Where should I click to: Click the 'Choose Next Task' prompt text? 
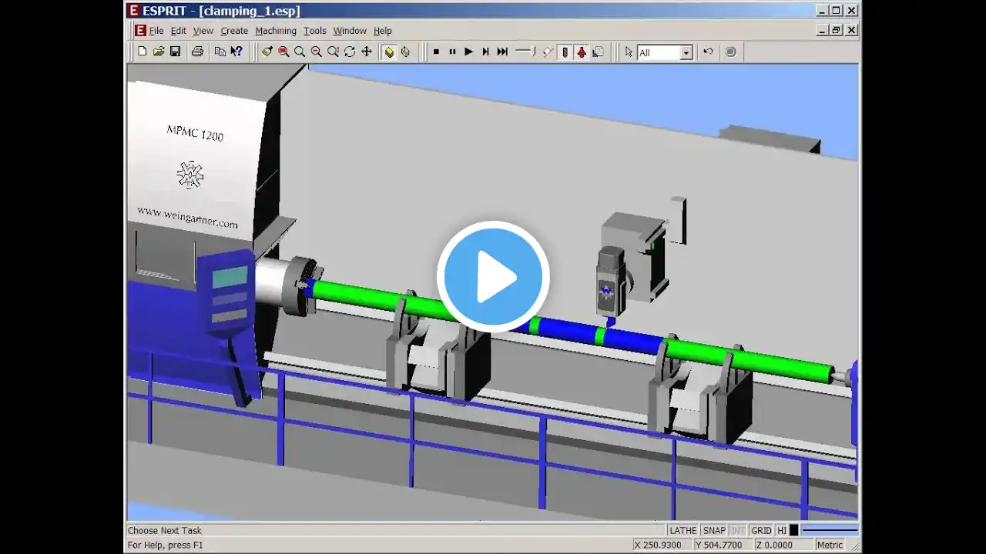(x=165, y=530)
